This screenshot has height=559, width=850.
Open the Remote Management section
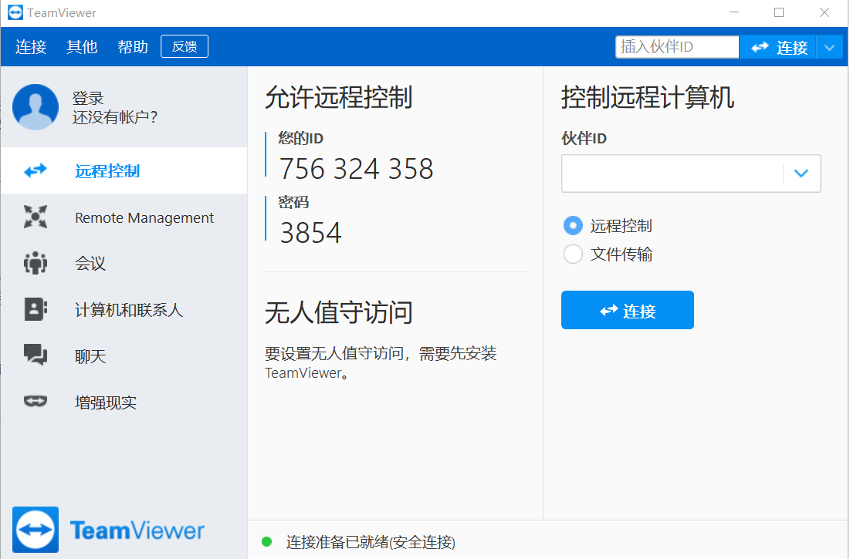(124, 217)
